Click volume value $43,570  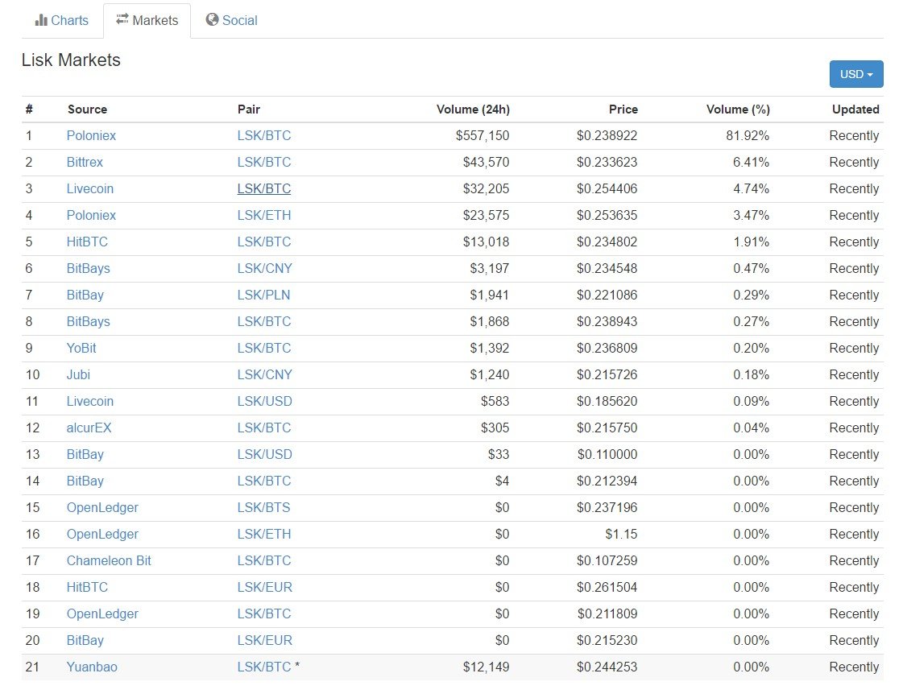[486, 163]
